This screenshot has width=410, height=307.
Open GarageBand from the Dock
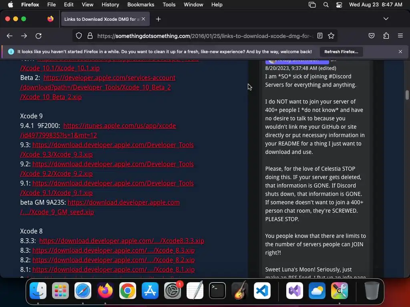click(239, 290)
